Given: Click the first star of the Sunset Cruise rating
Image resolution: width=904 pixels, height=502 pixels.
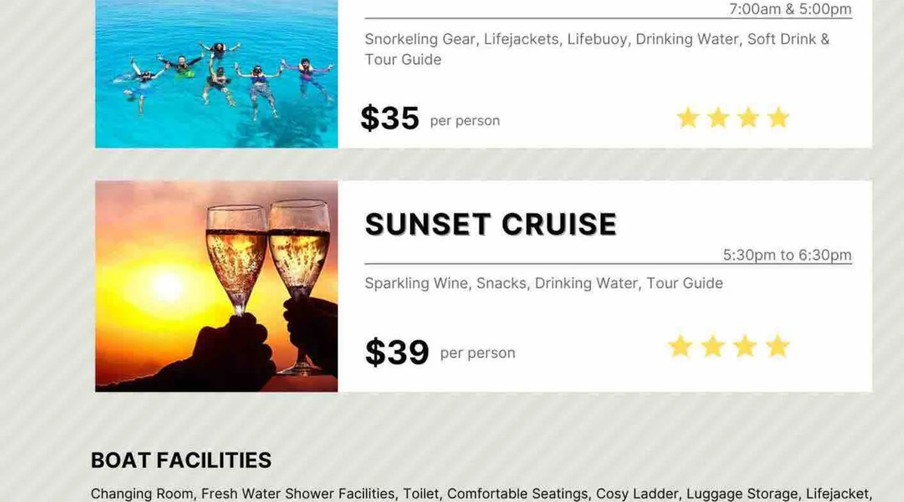Looking at the screenshot, I should pos(681,346).
